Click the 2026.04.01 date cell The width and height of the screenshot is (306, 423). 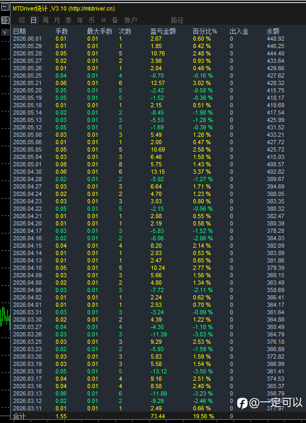[x=27, y=305]
